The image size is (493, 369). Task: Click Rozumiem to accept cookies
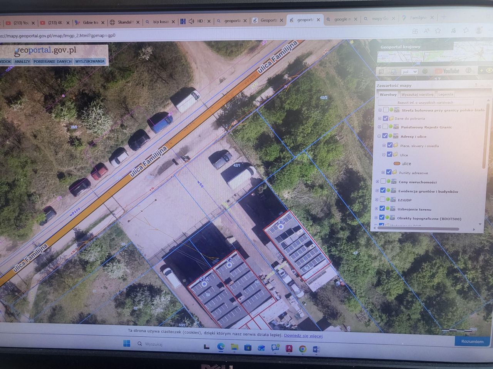[472, 341]
